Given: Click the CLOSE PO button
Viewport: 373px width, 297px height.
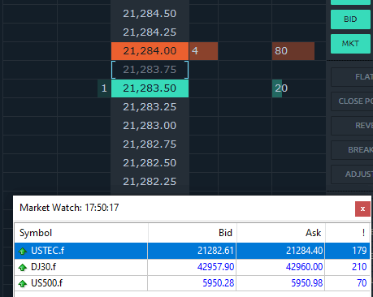Looking at the screenshot, I should click(352, 101).
